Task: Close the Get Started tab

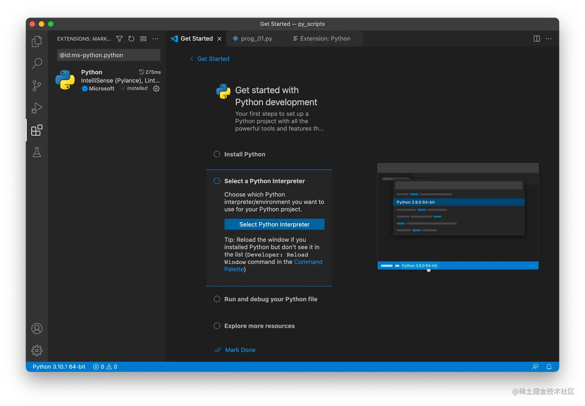Action: (219, 39)
